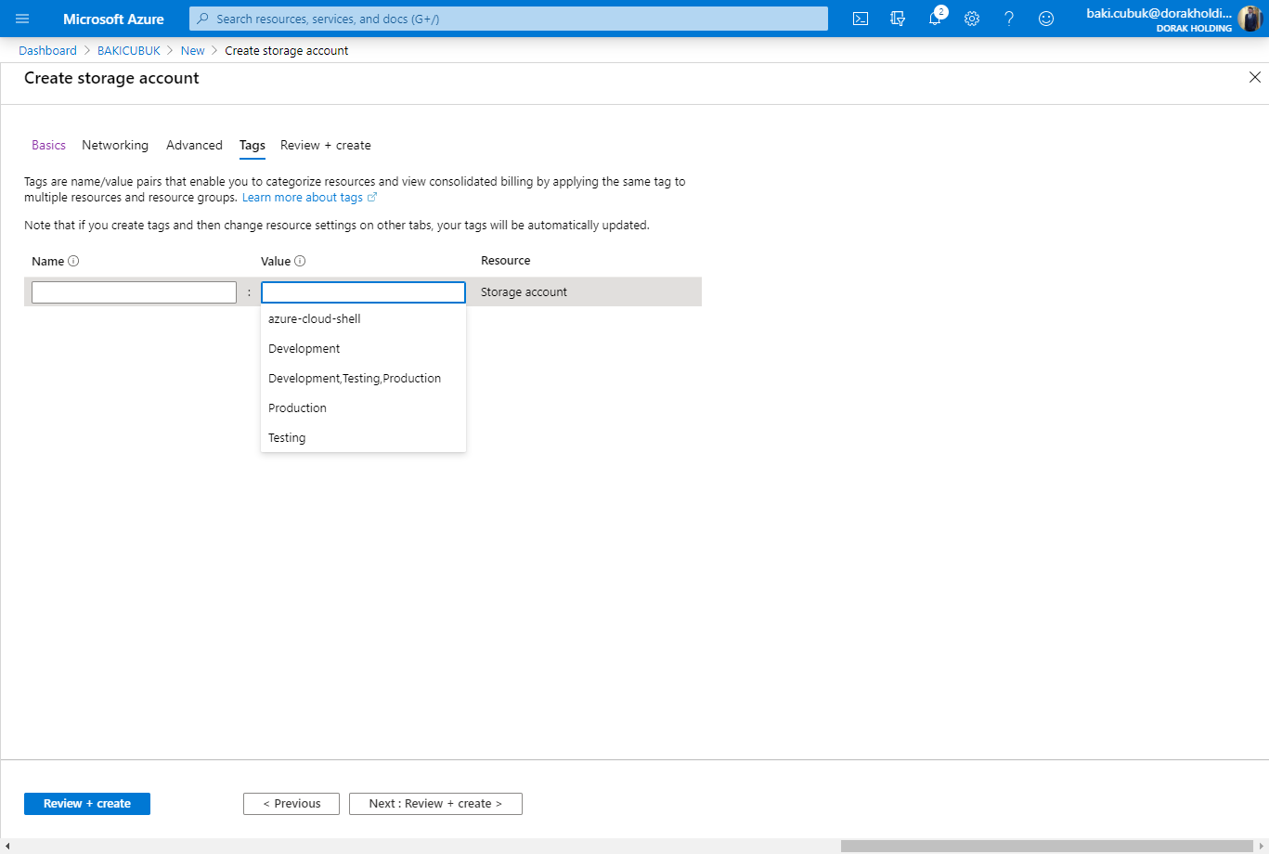Click the Microsoft Azure title
The image size is (1269, 854).
(113, 19)
